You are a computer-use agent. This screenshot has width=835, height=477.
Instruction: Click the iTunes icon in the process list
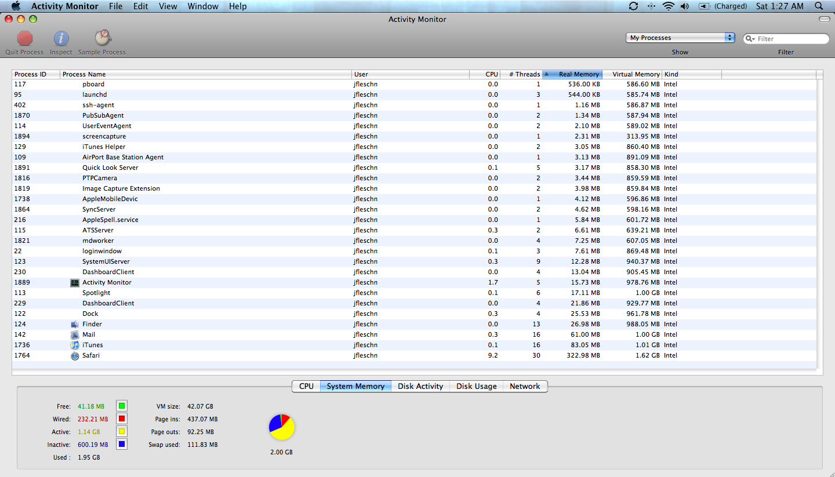click(75, 345)
